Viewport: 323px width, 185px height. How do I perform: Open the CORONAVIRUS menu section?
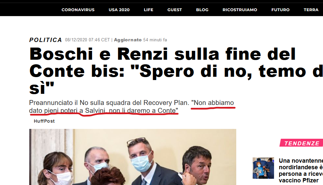coord(78,10)
